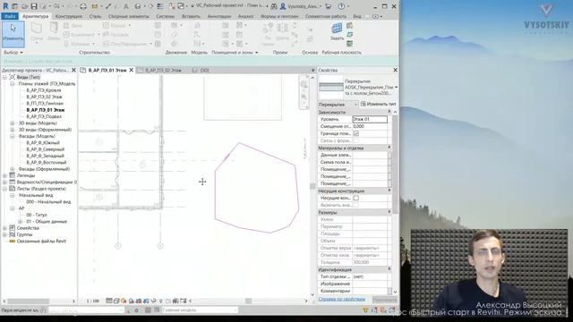
Task: Click the Properties panel vertical scrollbar
Action: click(x=395, y=165)
